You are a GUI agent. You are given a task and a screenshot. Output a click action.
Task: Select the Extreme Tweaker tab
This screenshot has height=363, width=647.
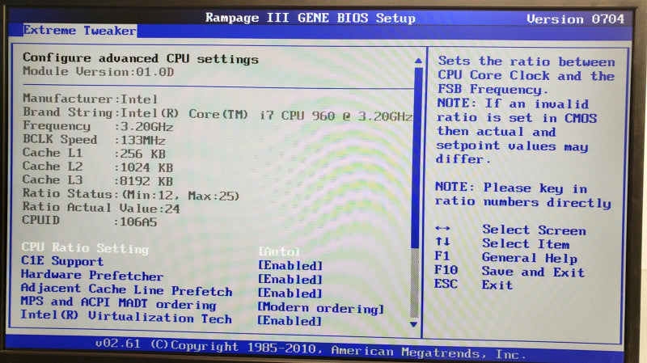tap(79, 31)
